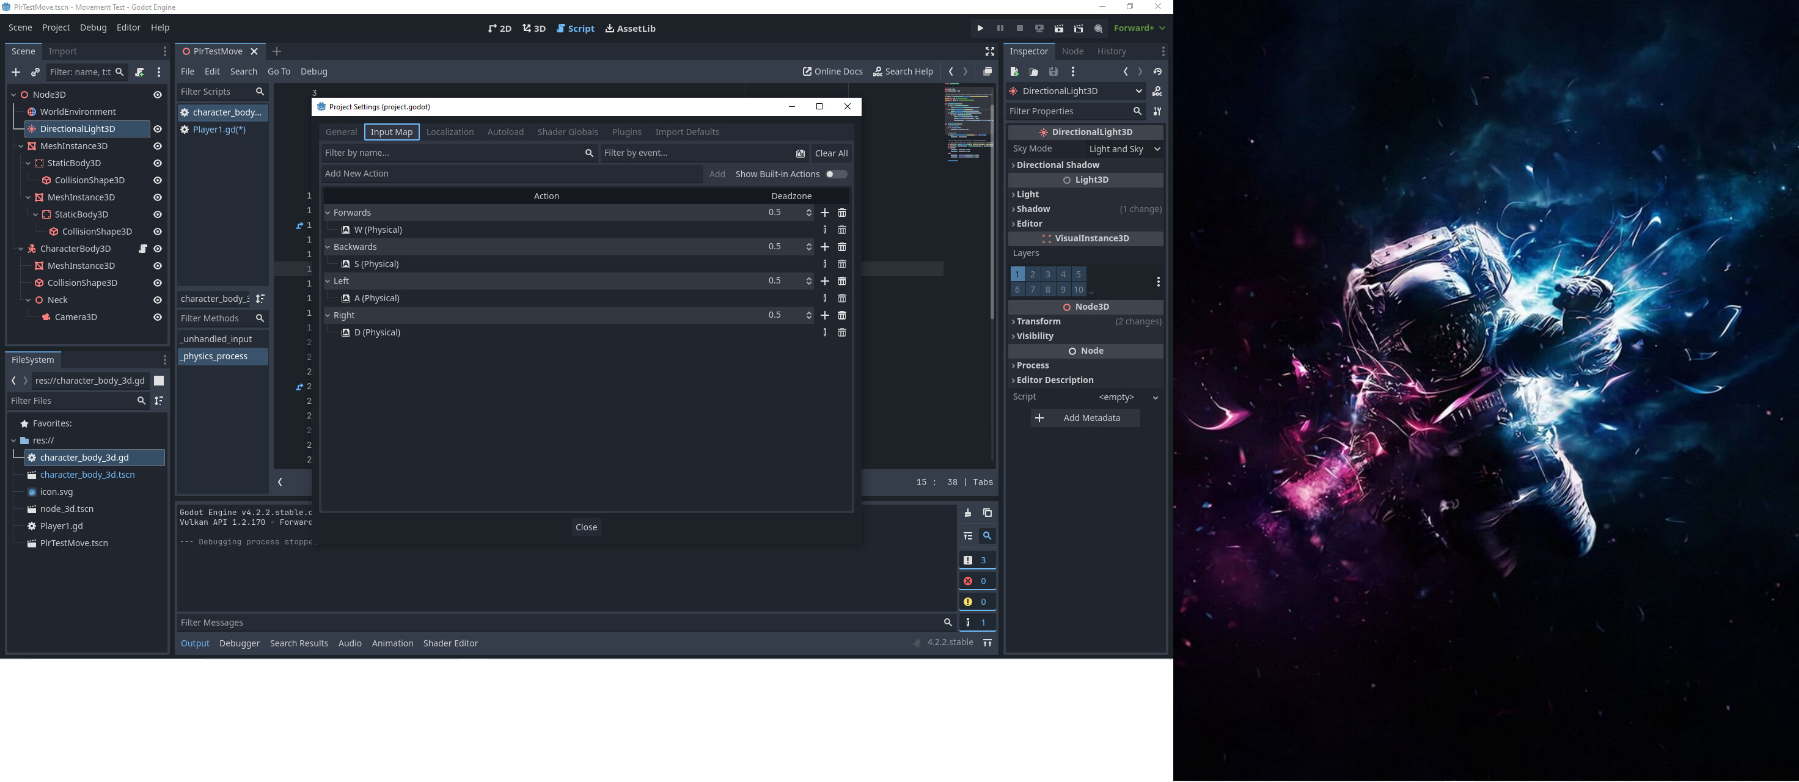1799x782 pixels.
Task: Add event to Forwards action
Action: click(825, 213)
